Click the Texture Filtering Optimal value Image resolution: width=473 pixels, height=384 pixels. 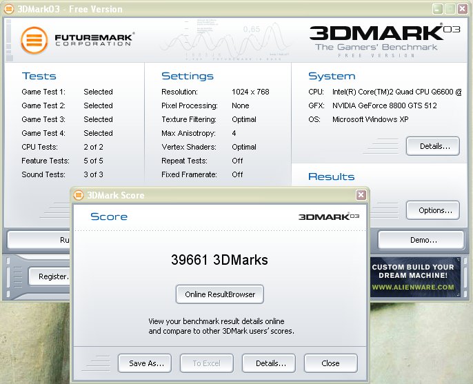[x=244, y=119]
